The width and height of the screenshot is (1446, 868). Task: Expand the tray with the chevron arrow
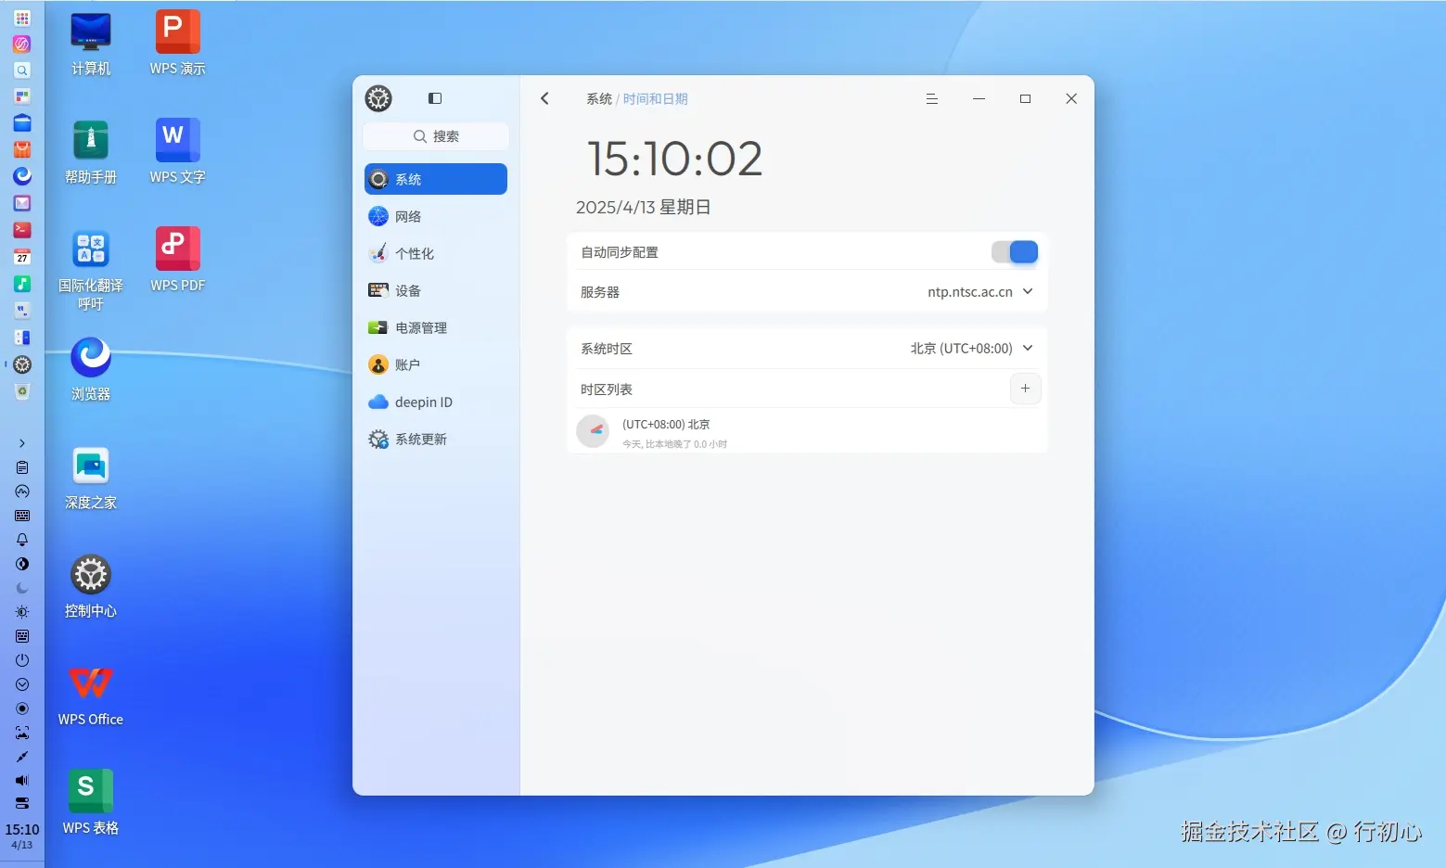[x=22, y=443]
